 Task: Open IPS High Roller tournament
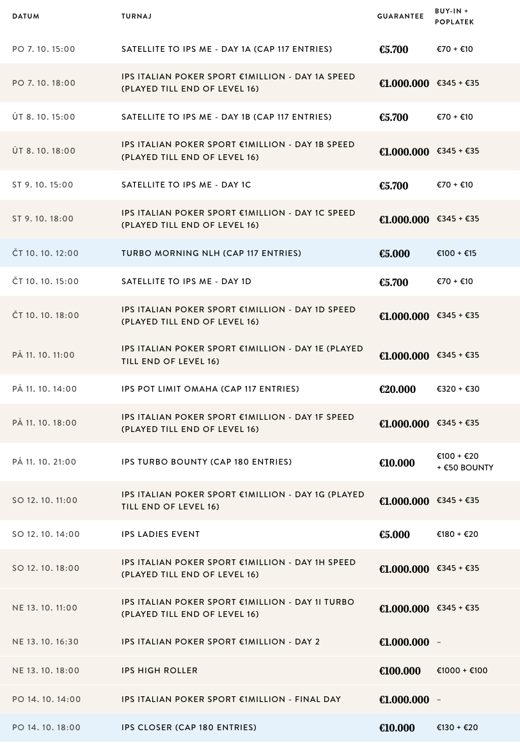pos(260,671)
